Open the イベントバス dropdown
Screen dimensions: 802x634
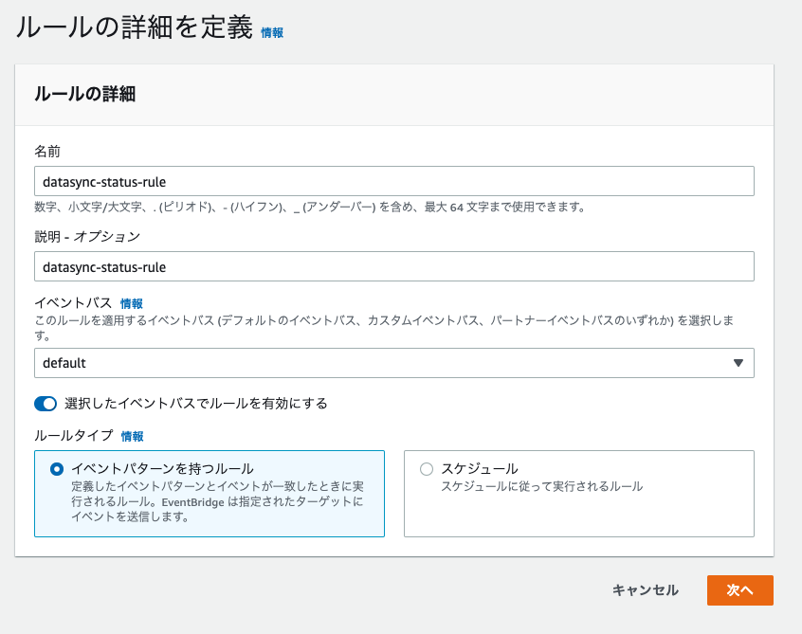[393, 363]
